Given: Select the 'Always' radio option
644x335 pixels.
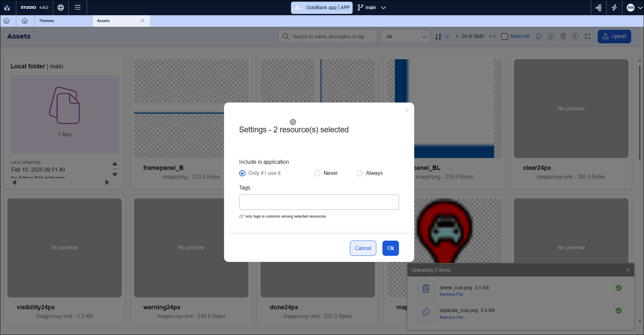Looking at the screenshot, I should (x=360, y=173).
